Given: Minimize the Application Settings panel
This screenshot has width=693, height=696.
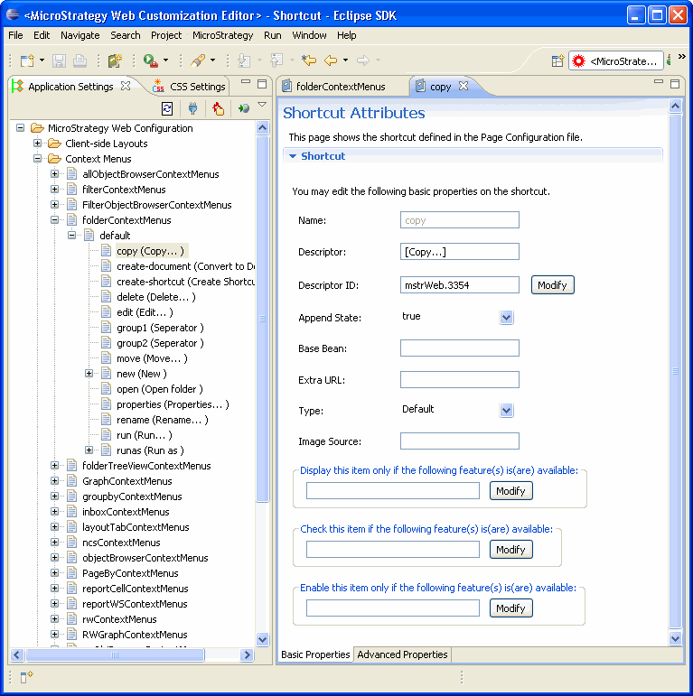Looking at the screenshot, I should tap(246, 82).
